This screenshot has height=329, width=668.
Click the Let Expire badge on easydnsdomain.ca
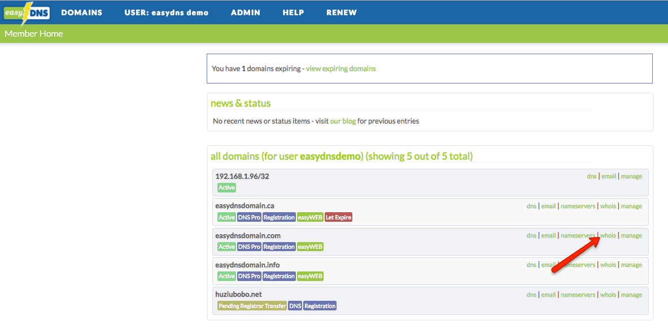coord(338,217)
